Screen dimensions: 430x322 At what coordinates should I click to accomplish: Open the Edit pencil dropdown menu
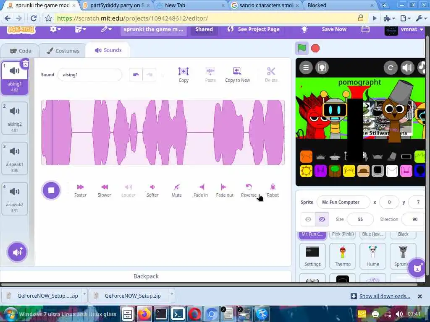pyautogui.click(x=106, y=29)
